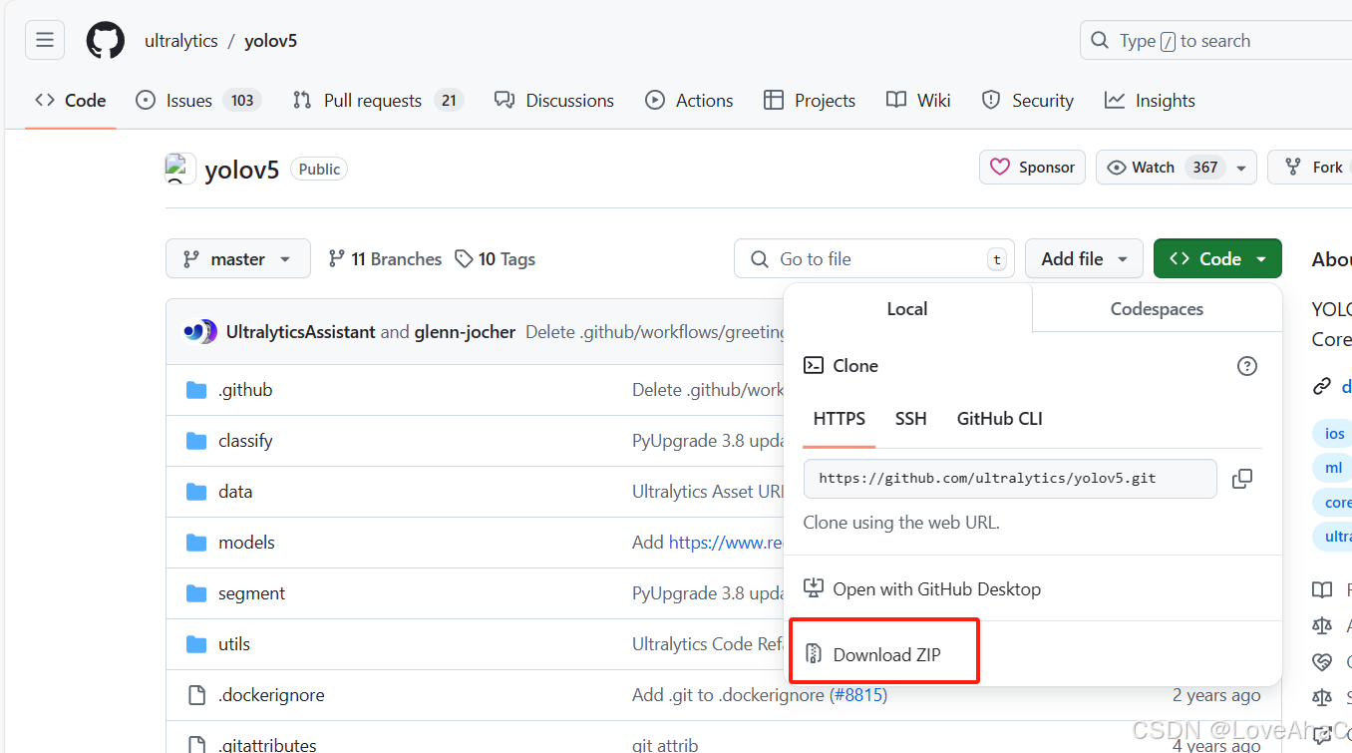
Task: Click the clone URL text field
Action: point(1010,479)
